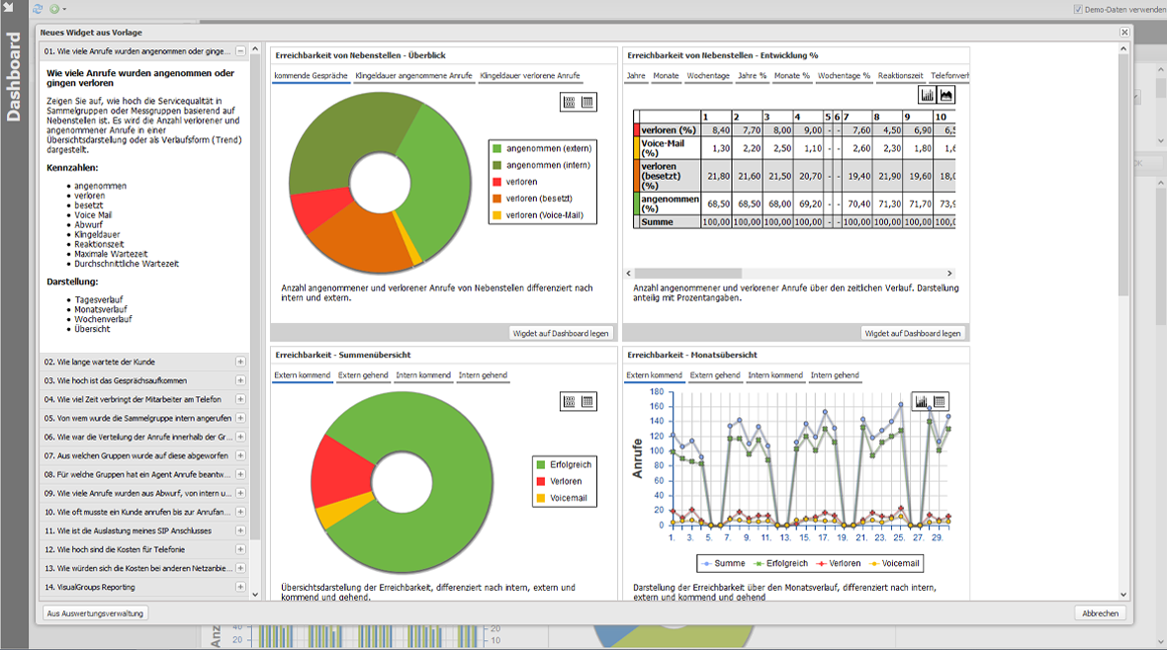
Task: Expand 10. Wie oft musste ein Kunde anrufen
Action: [240, 512]
